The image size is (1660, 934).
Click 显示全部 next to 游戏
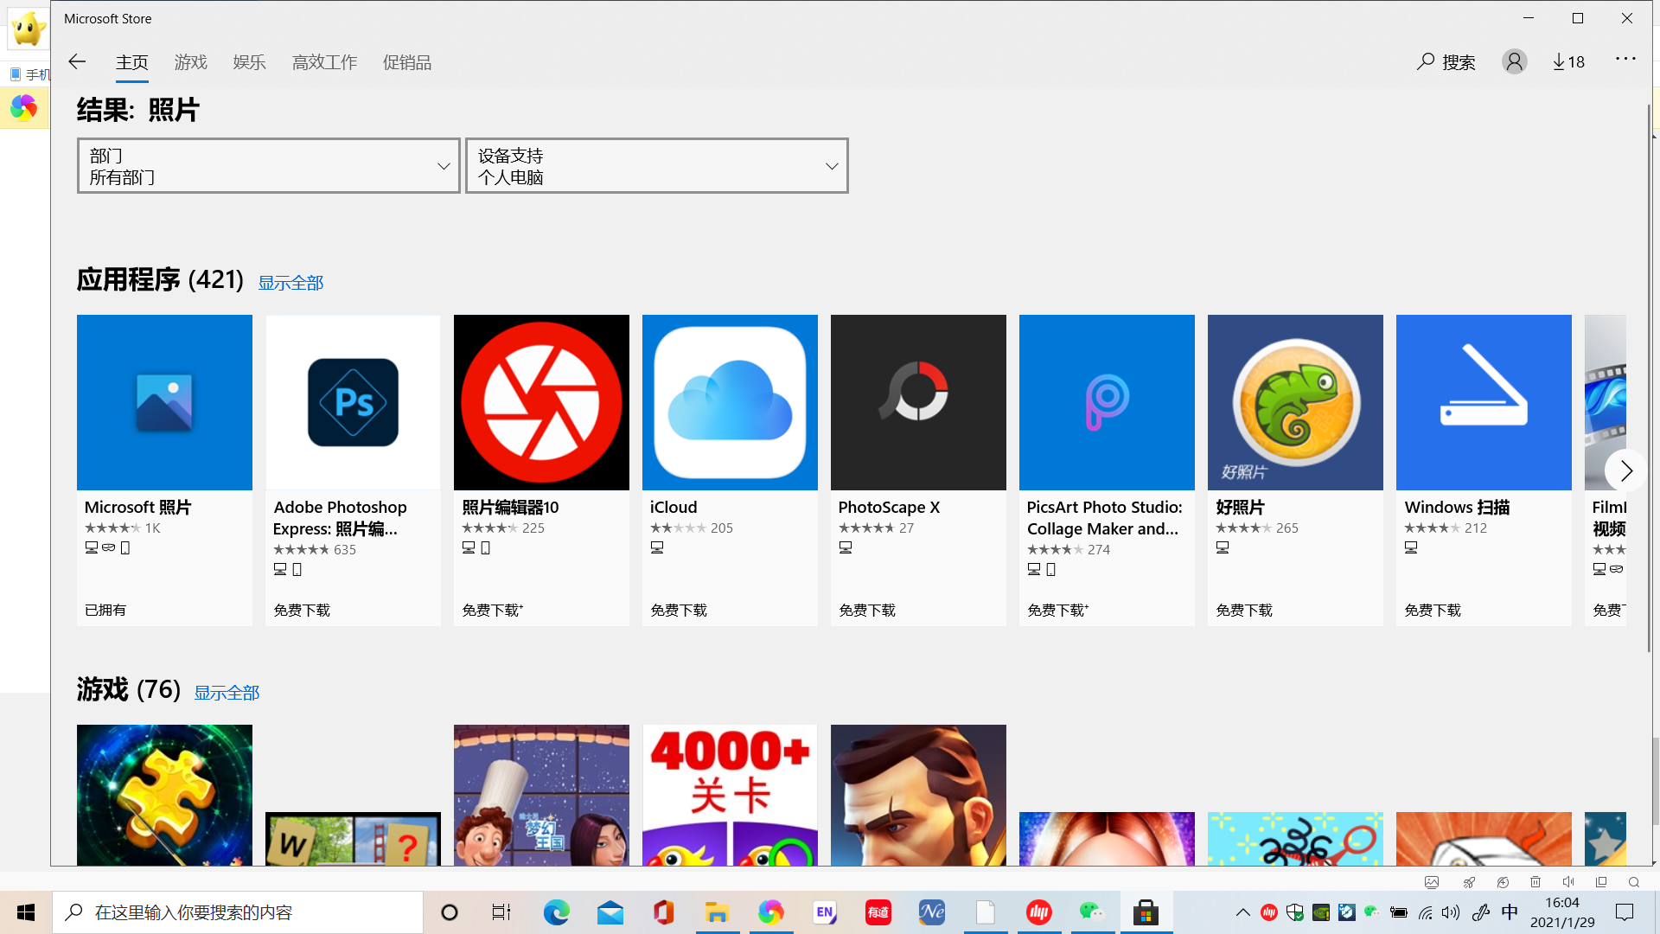click(x=227, y=693)
